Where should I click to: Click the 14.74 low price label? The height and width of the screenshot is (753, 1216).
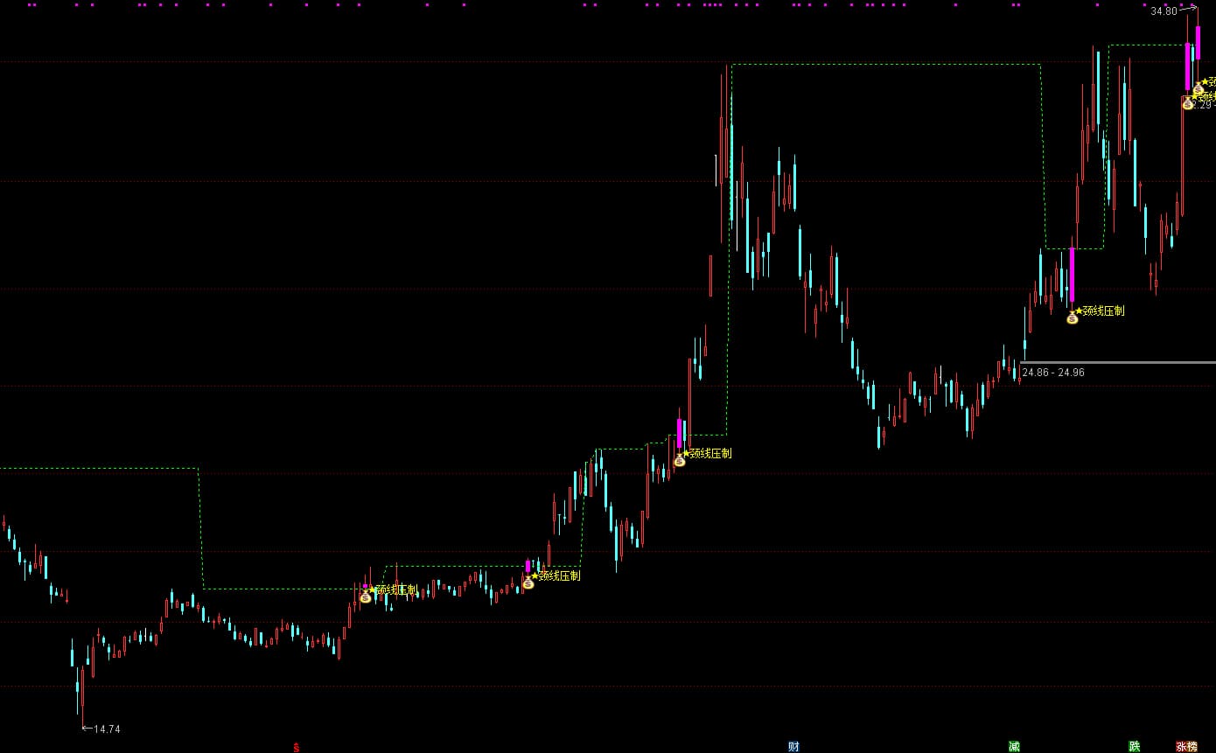[x=107, y=729]
